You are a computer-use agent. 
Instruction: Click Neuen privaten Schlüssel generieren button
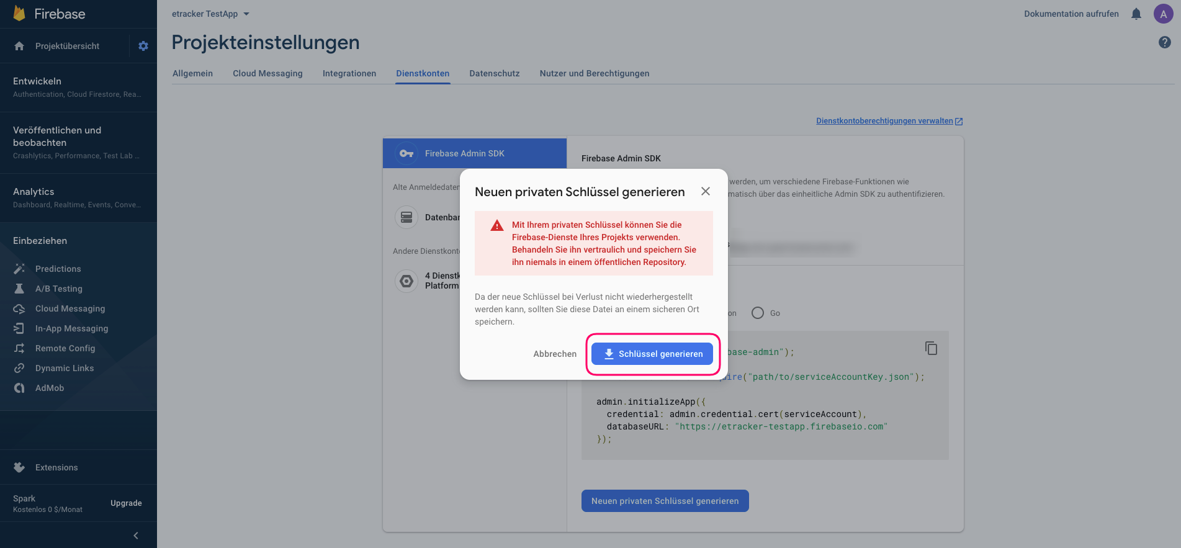click(x=665, y=501)
